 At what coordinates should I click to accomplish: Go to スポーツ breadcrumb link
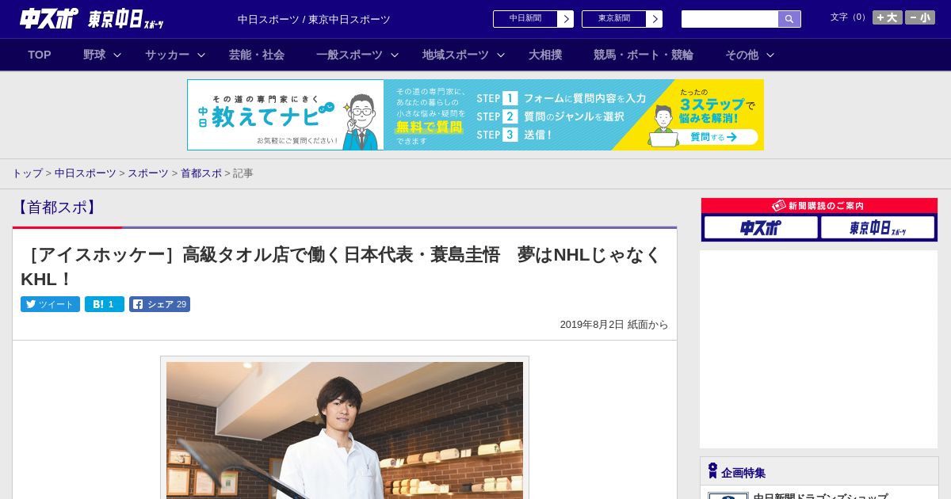(148, 173)
